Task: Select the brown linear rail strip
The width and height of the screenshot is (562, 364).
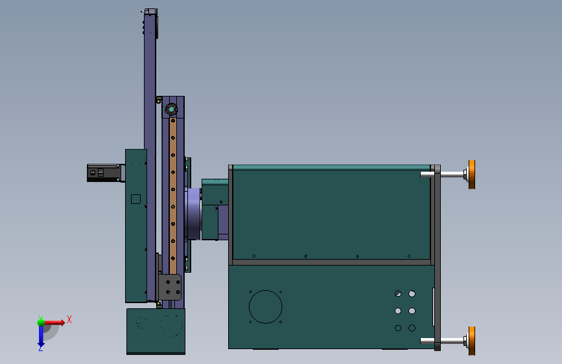Action: (x=173, y=195)
